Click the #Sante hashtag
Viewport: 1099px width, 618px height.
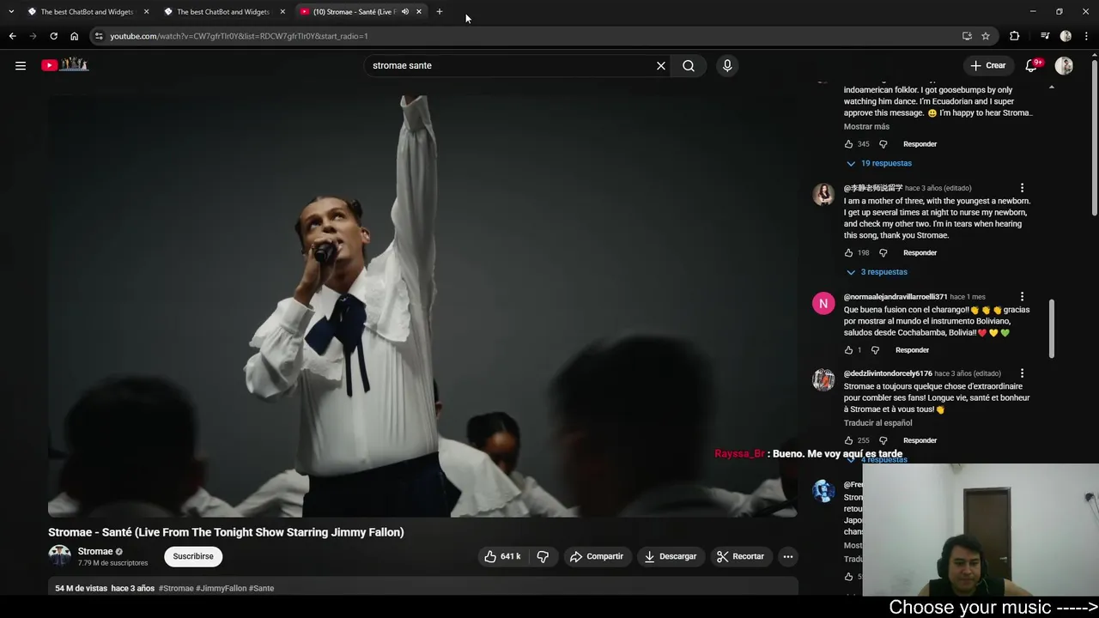pos(261,588)
